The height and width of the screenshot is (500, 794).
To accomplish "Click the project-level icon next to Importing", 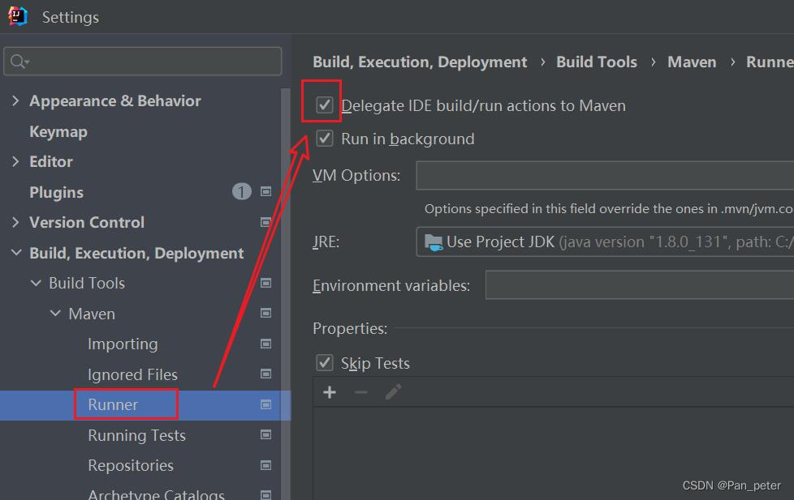I will 265,344.
